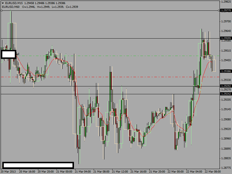Click the 20 Mar 2013 date label

[x=8, y=172]
